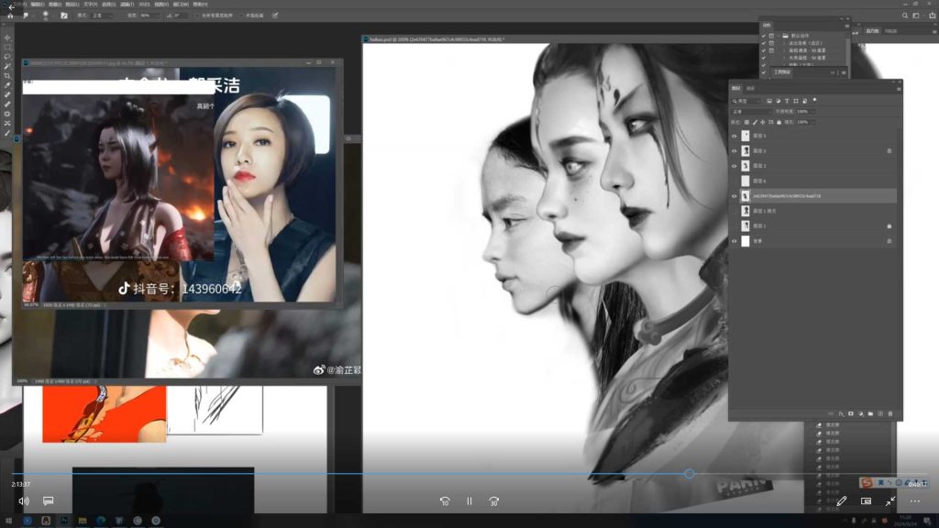
Task: Create new layer icon
Action: click(880, 413)
